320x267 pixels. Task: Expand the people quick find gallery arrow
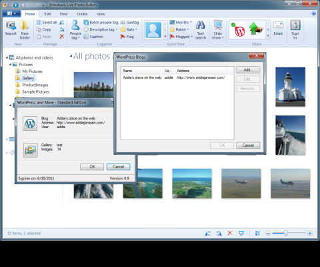pyautogui.click(x=165, y=37)
